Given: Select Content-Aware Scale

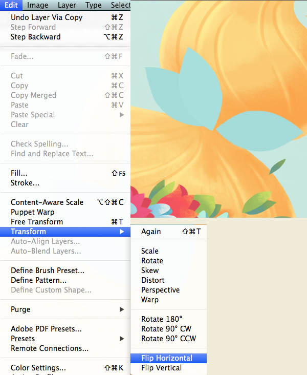Looking at the screenshot, I should [47, 202].
